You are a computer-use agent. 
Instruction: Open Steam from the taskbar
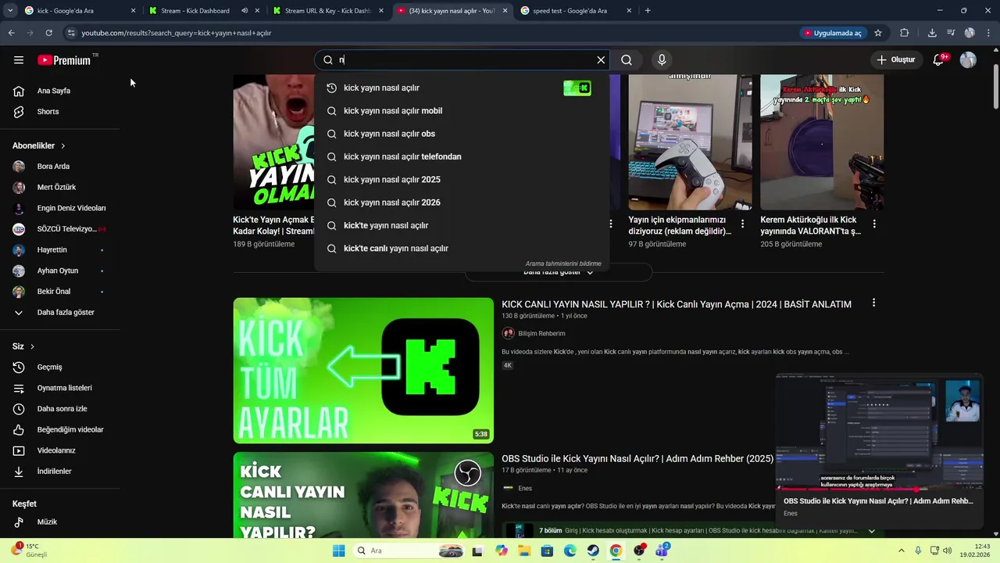tap(593, 550)
